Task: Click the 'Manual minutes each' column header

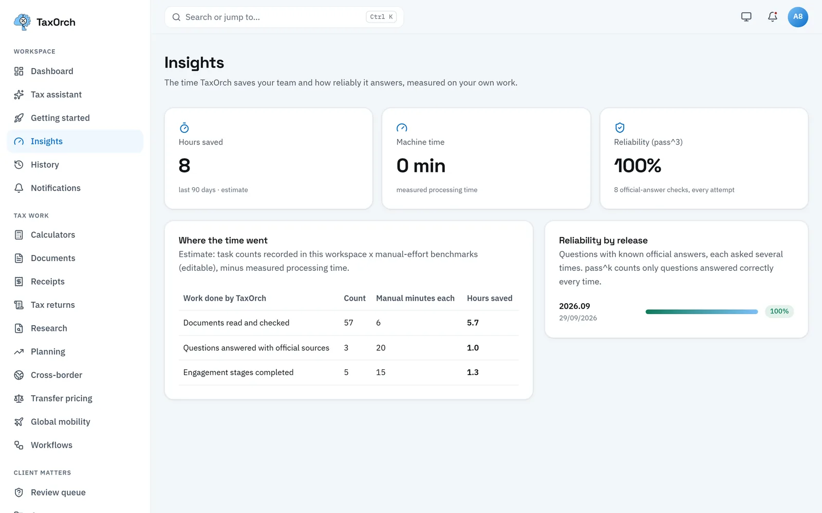Action: coord(415,299)
